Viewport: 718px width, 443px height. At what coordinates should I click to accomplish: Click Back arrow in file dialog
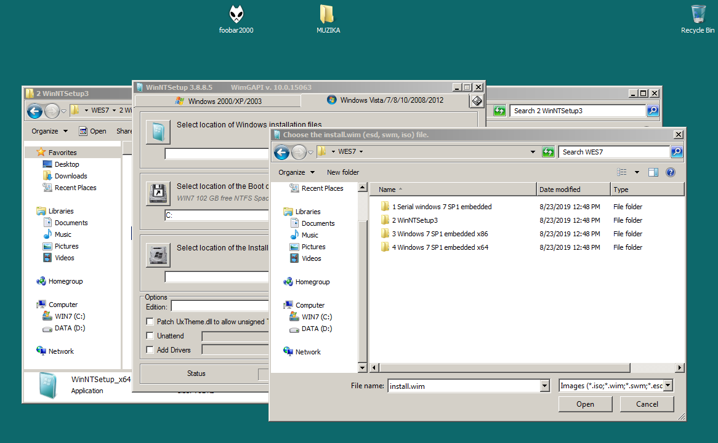coord(281,152)
